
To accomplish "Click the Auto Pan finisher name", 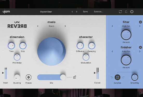I will pos(126,51).
